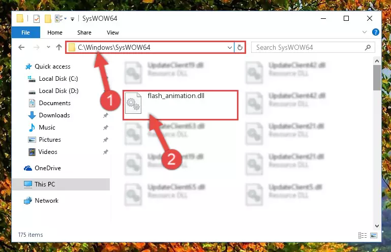This screenshot has width=391, height=252.
Task: Switch to Details view in status bar
Action: pyautogui.click(x=363, y=235)
